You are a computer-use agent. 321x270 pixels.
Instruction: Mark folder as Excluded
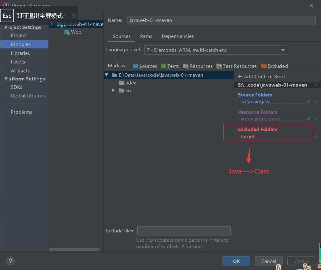[274, 66]
